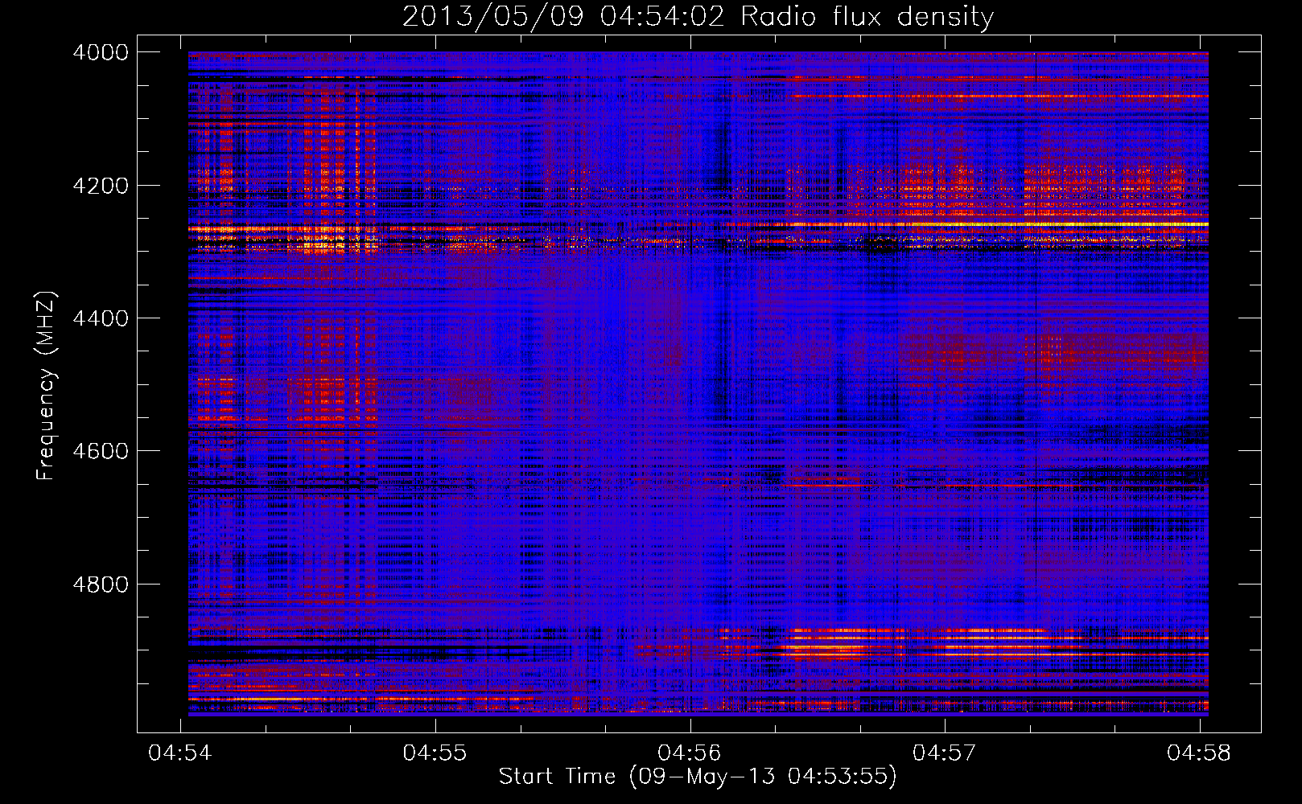
Task: Click the 4200 frequency tick label
Action: click(101, 186)
